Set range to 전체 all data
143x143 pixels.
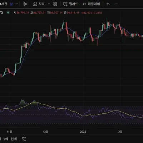tap(14, 139)
